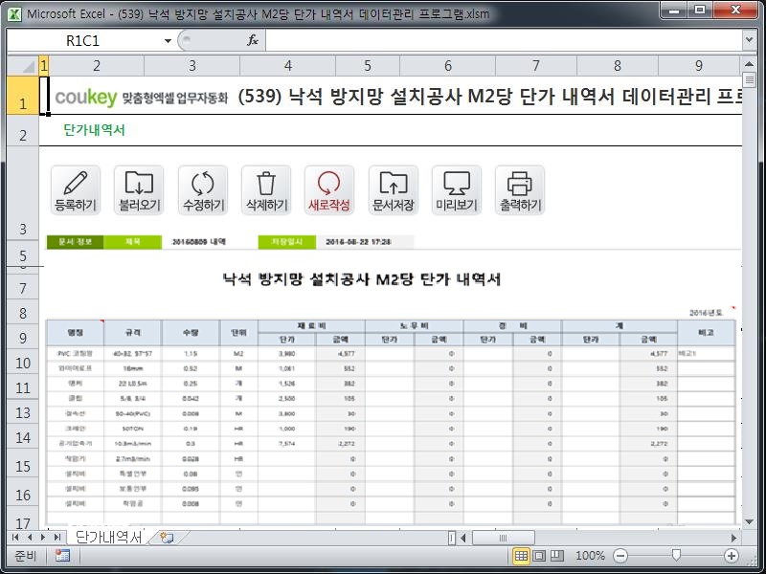Click the 수정하기 refresh arrows button
Viewport: 766px width, 574px height.
point(203,190)
